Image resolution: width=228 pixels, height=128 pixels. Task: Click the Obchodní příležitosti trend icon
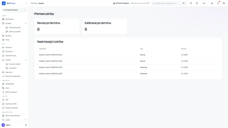click(3, 76)
